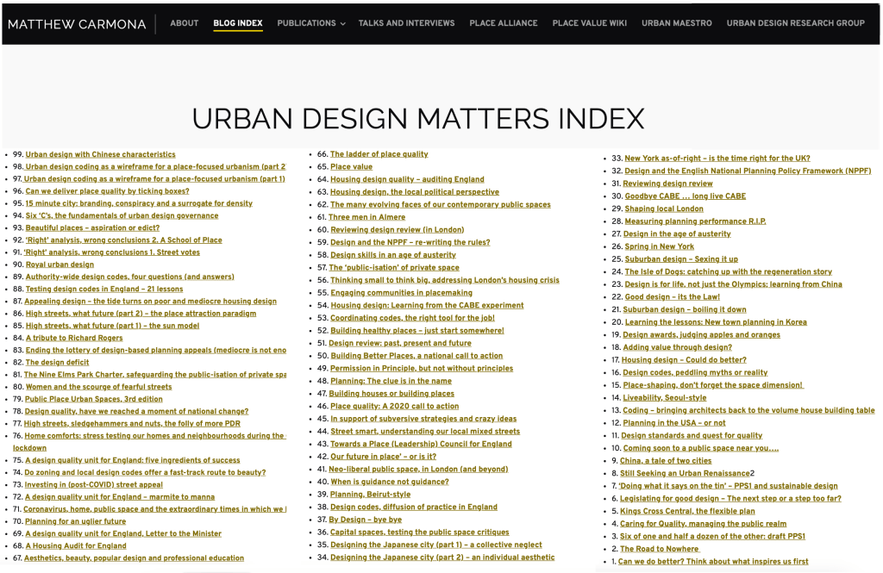Open Urban Design Research Group page
This screenshot has width=883, height=573.
tap(795, 23)
